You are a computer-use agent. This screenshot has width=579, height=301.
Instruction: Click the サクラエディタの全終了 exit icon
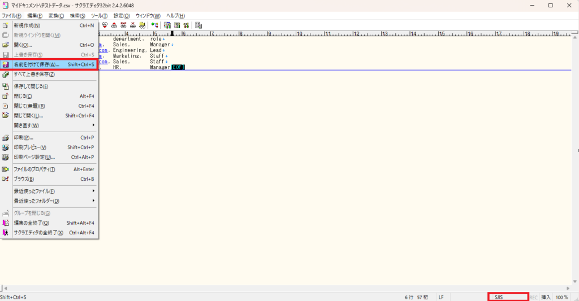point(6,233)
